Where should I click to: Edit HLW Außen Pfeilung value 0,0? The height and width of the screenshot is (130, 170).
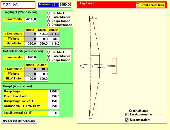pos(42,74)
